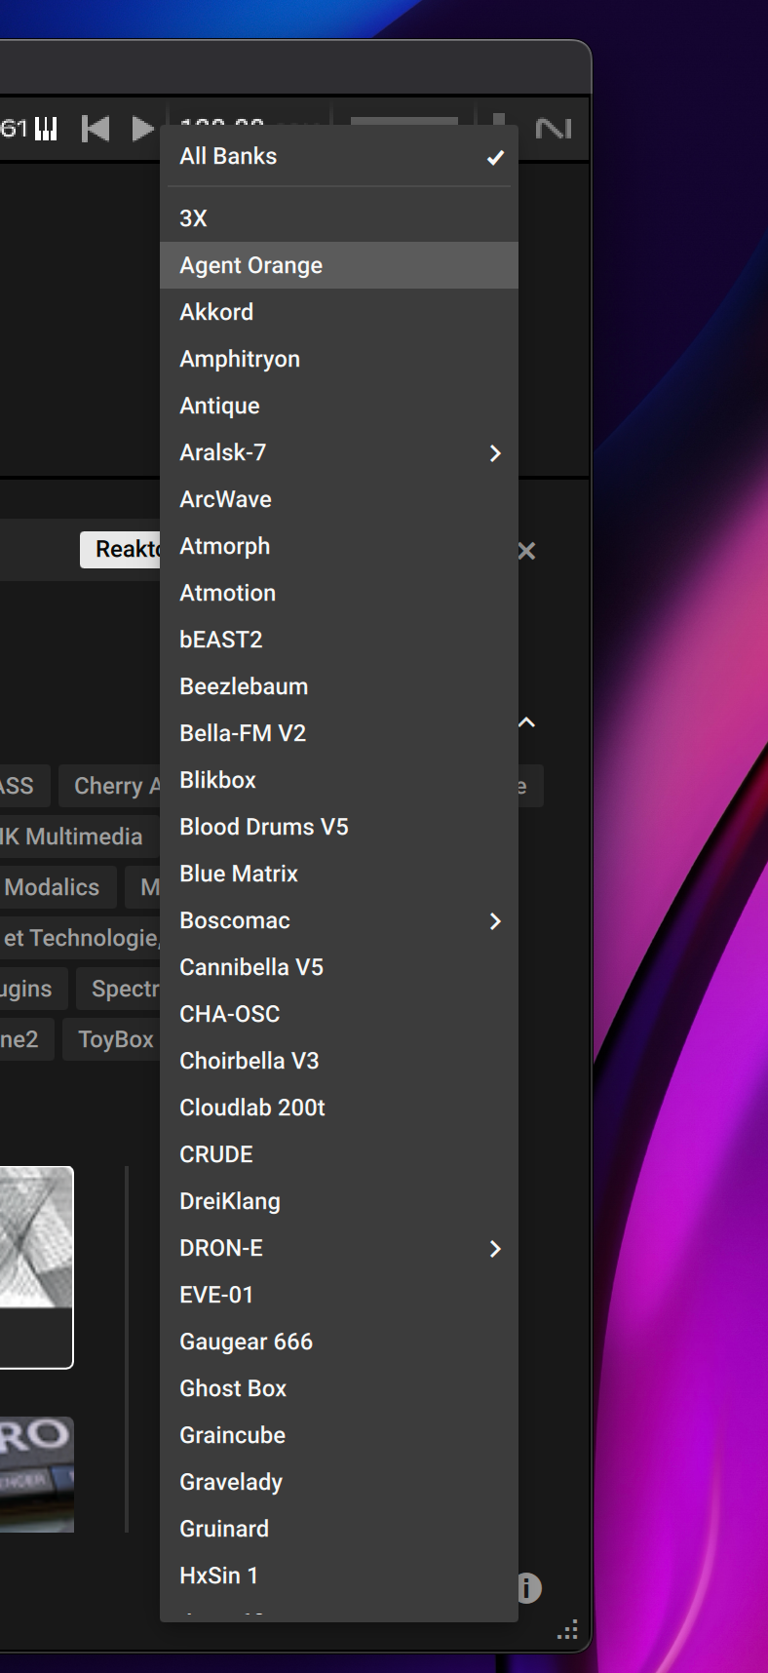Image resolution: width=768 pixels, height=1673 pixels.
Task: Select the Beezlebaum bank
Action: tap(338, 686)
